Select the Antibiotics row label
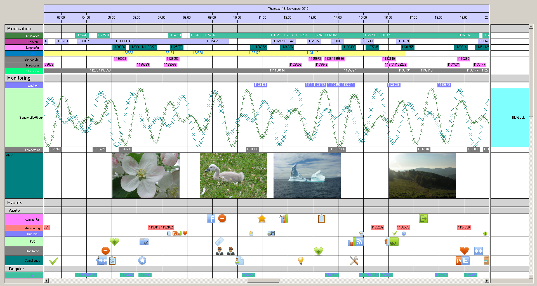This screenshot has width=537, height=286. pos(24,36)
